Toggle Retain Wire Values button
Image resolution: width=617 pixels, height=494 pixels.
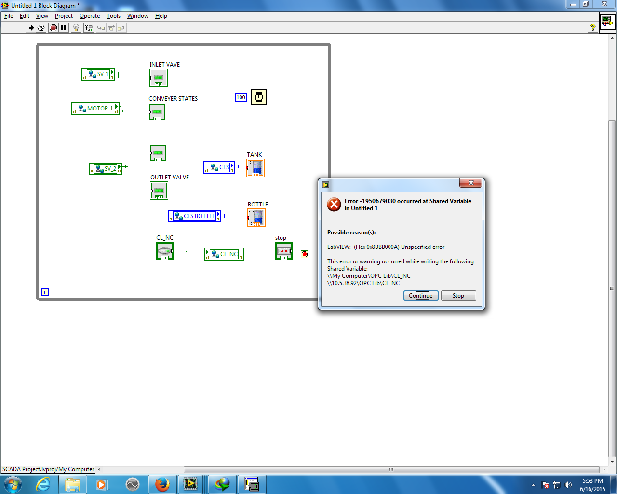(x=89, y=28)
